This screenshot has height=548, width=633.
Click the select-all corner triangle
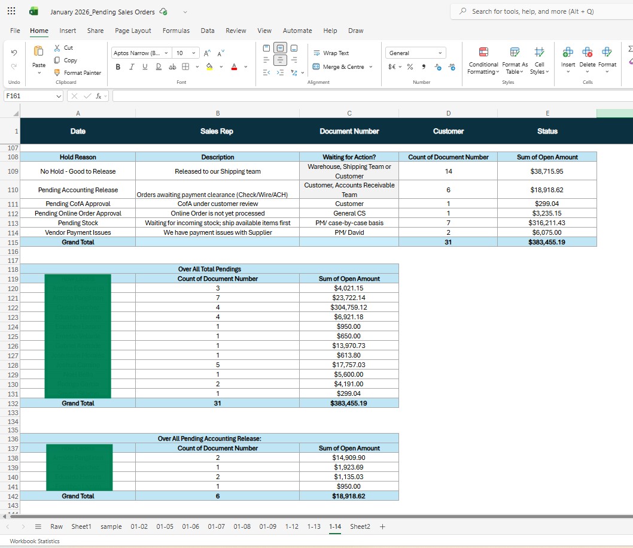tap(16, 114)
